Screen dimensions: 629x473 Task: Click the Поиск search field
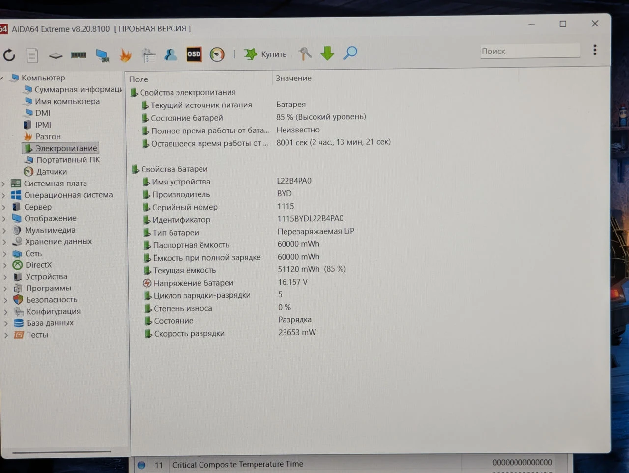pos(530,51)
